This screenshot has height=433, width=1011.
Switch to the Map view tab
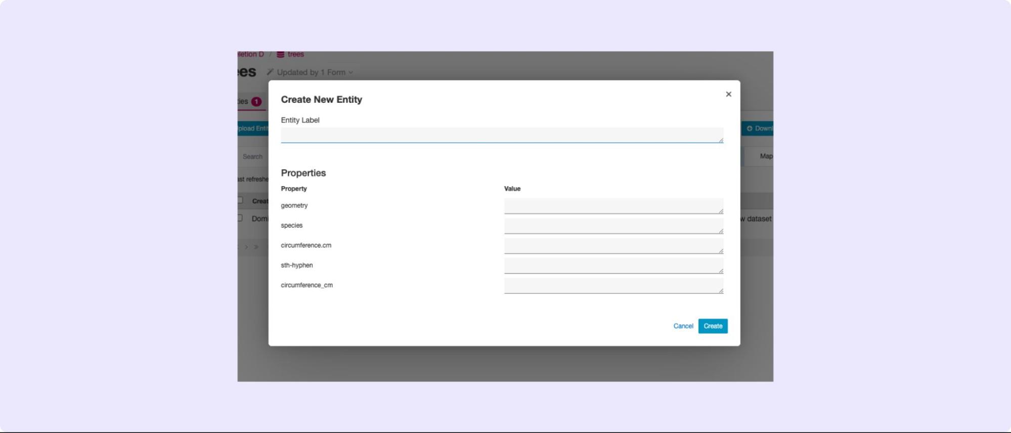[765, 156]
